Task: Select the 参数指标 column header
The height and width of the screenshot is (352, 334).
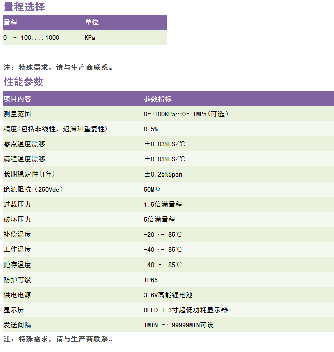Action: pyautogui.click(x=157, y=99)
